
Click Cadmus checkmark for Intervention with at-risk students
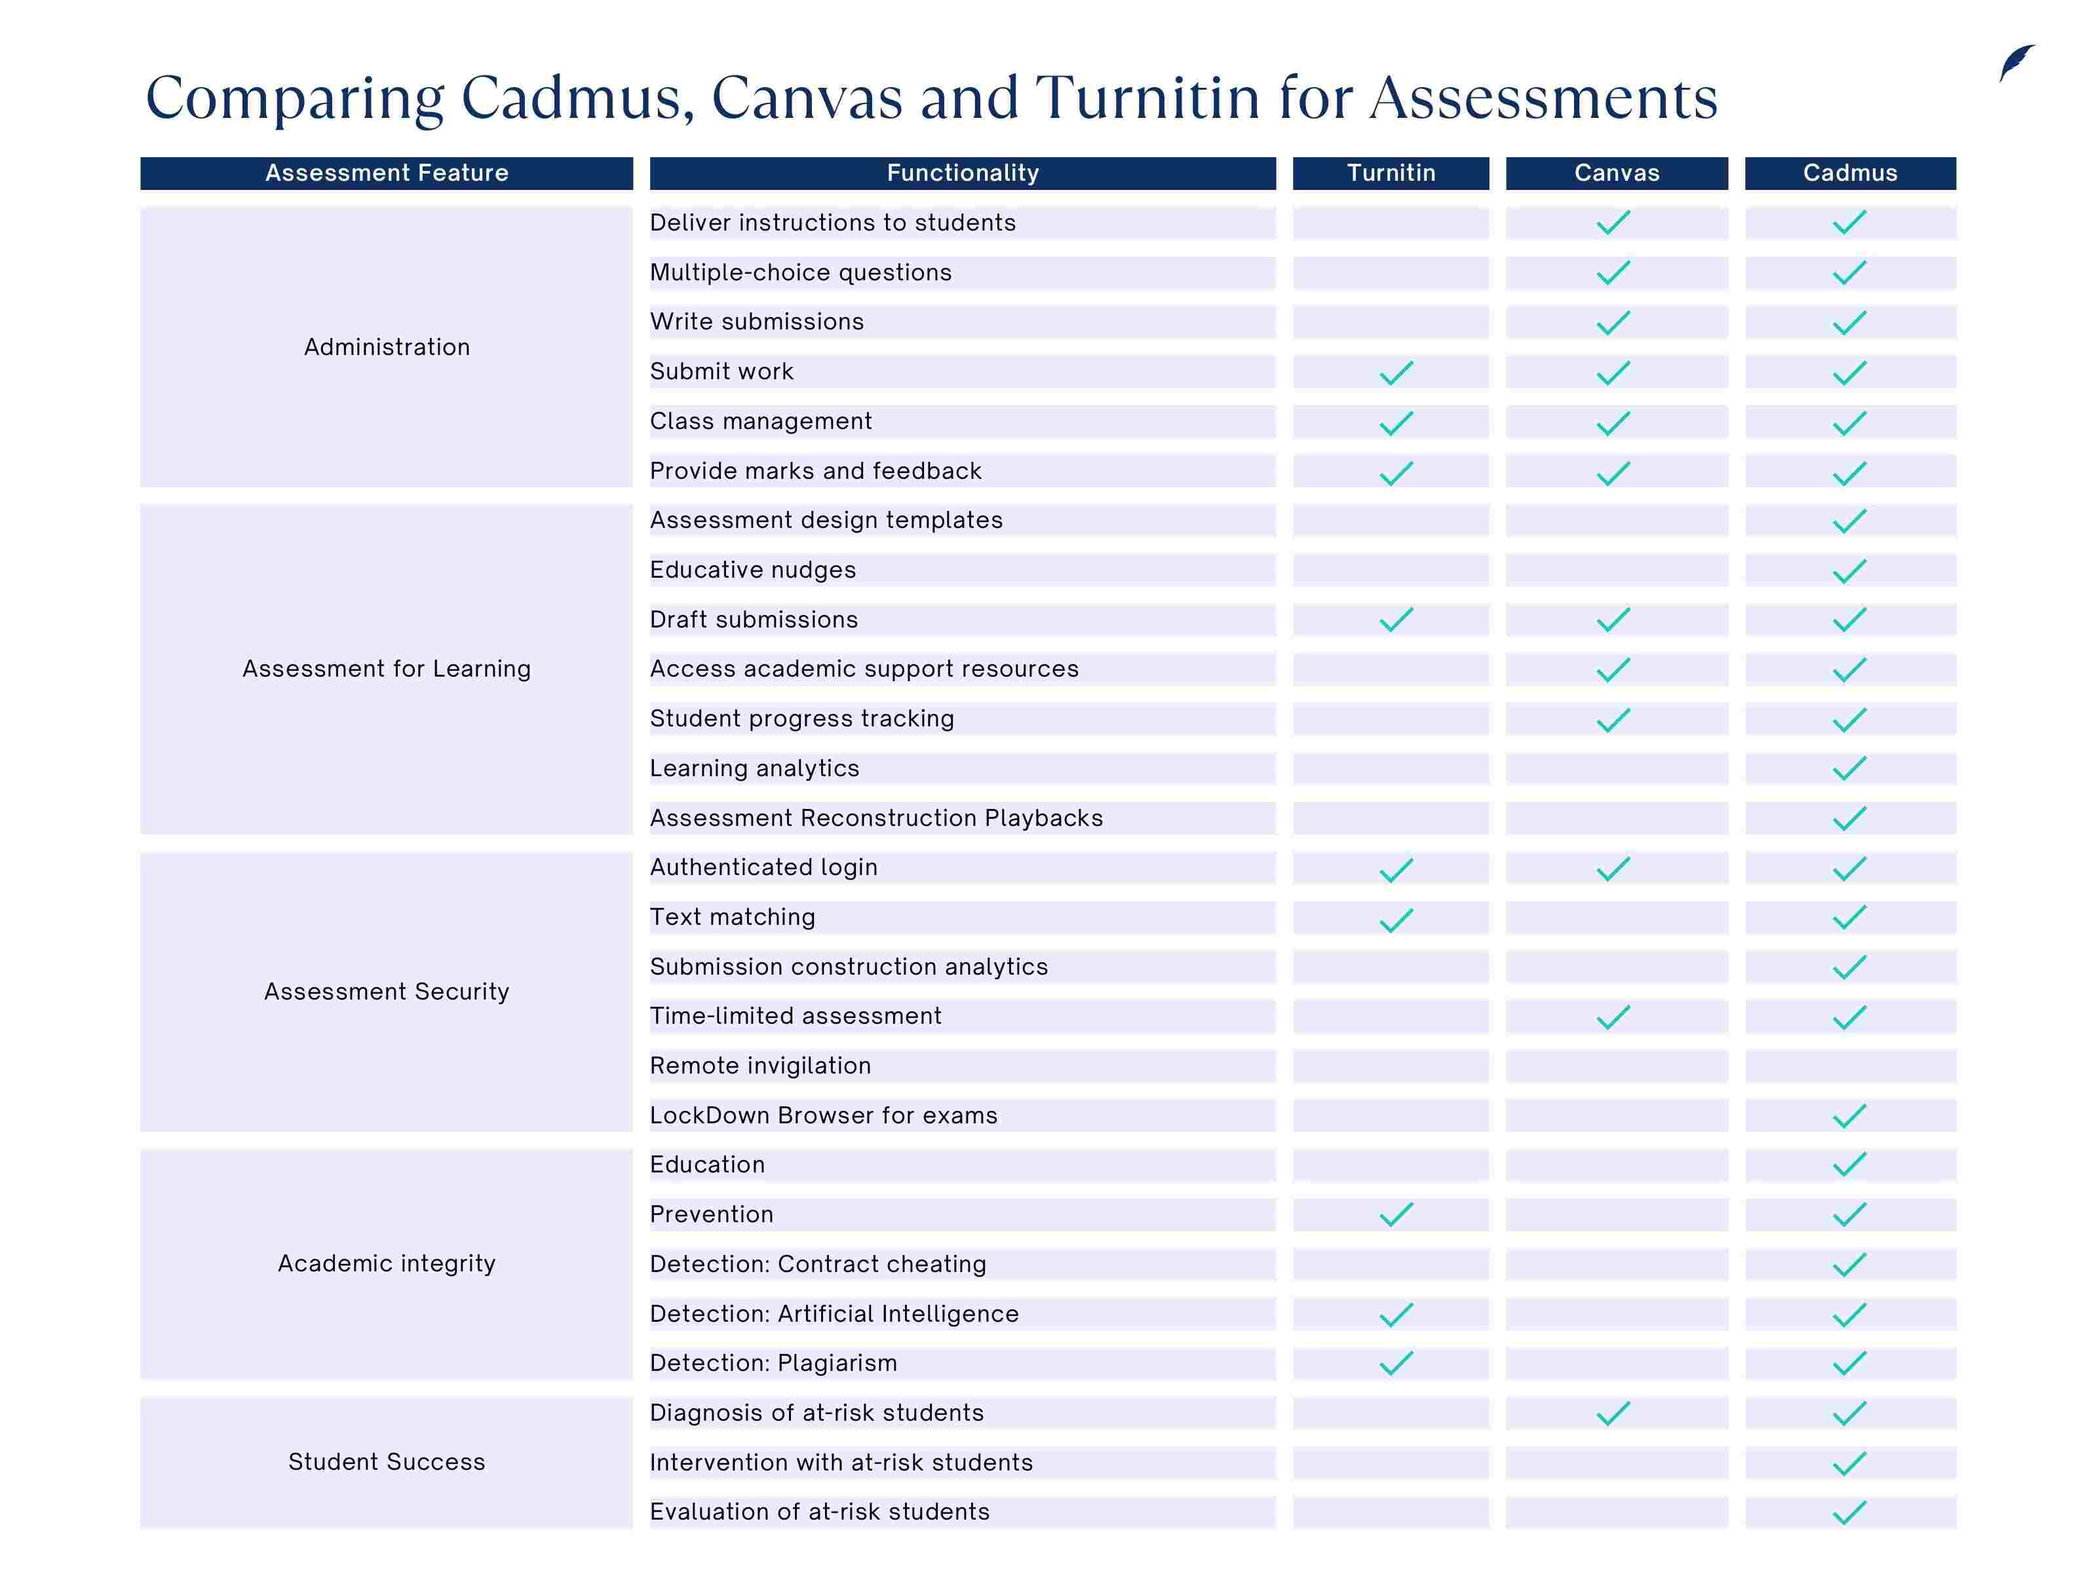(1849, 1464)
